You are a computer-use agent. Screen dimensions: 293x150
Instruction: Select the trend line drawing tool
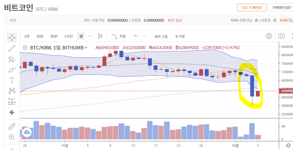click(x=12, y=48)
